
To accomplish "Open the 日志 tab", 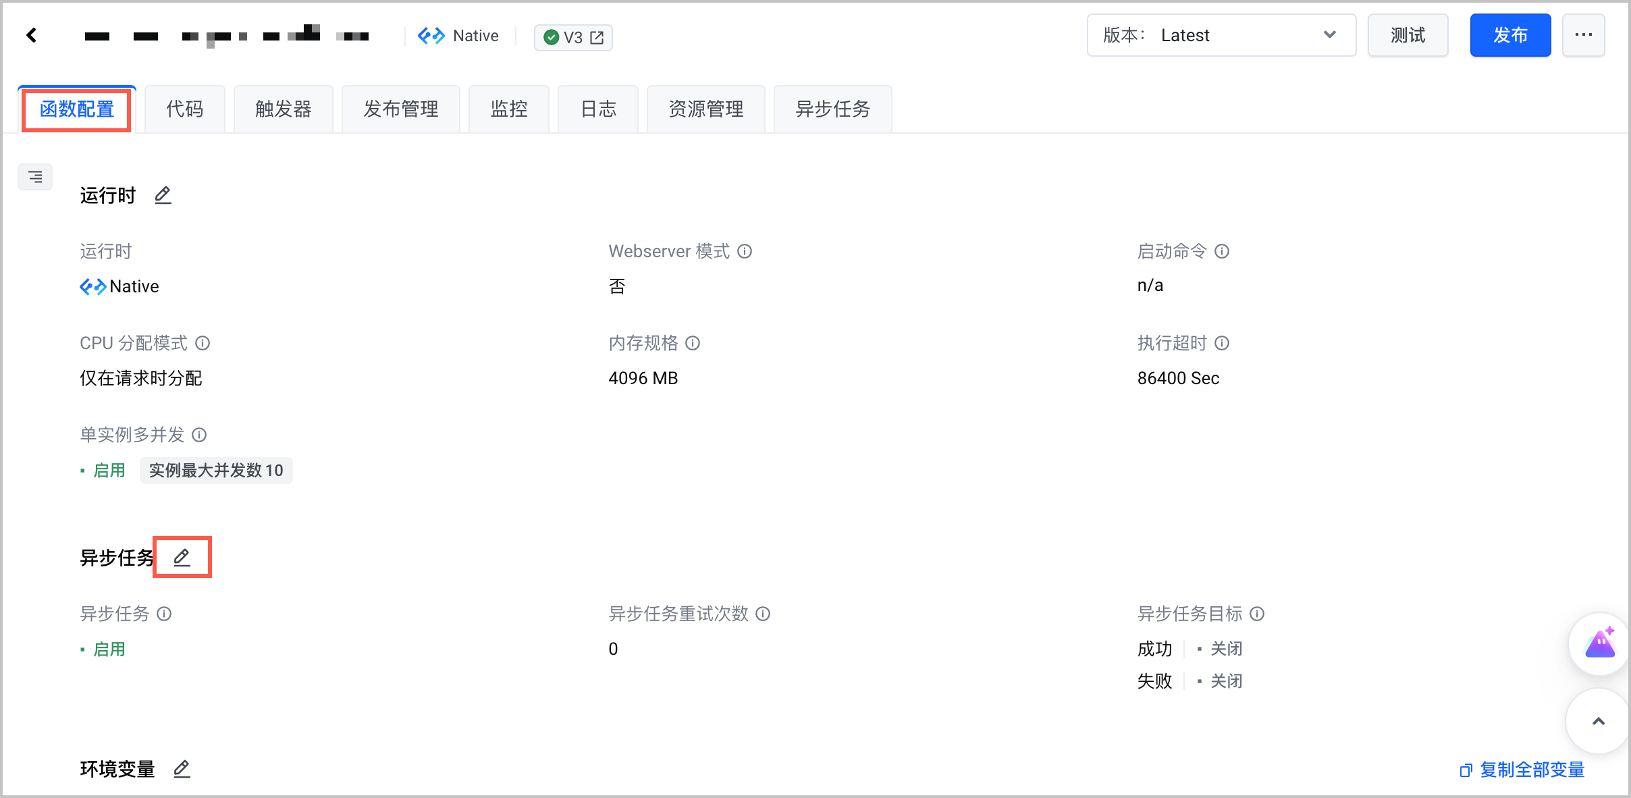I will pyautogui.click(x=598, y=109).
